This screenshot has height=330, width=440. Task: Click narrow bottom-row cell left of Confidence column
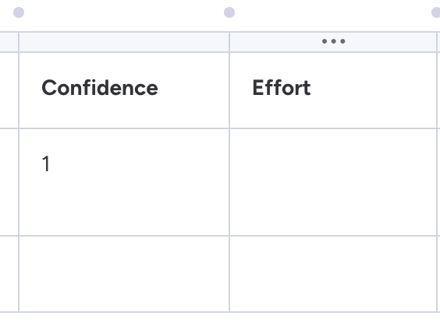[x=9, y=274]
